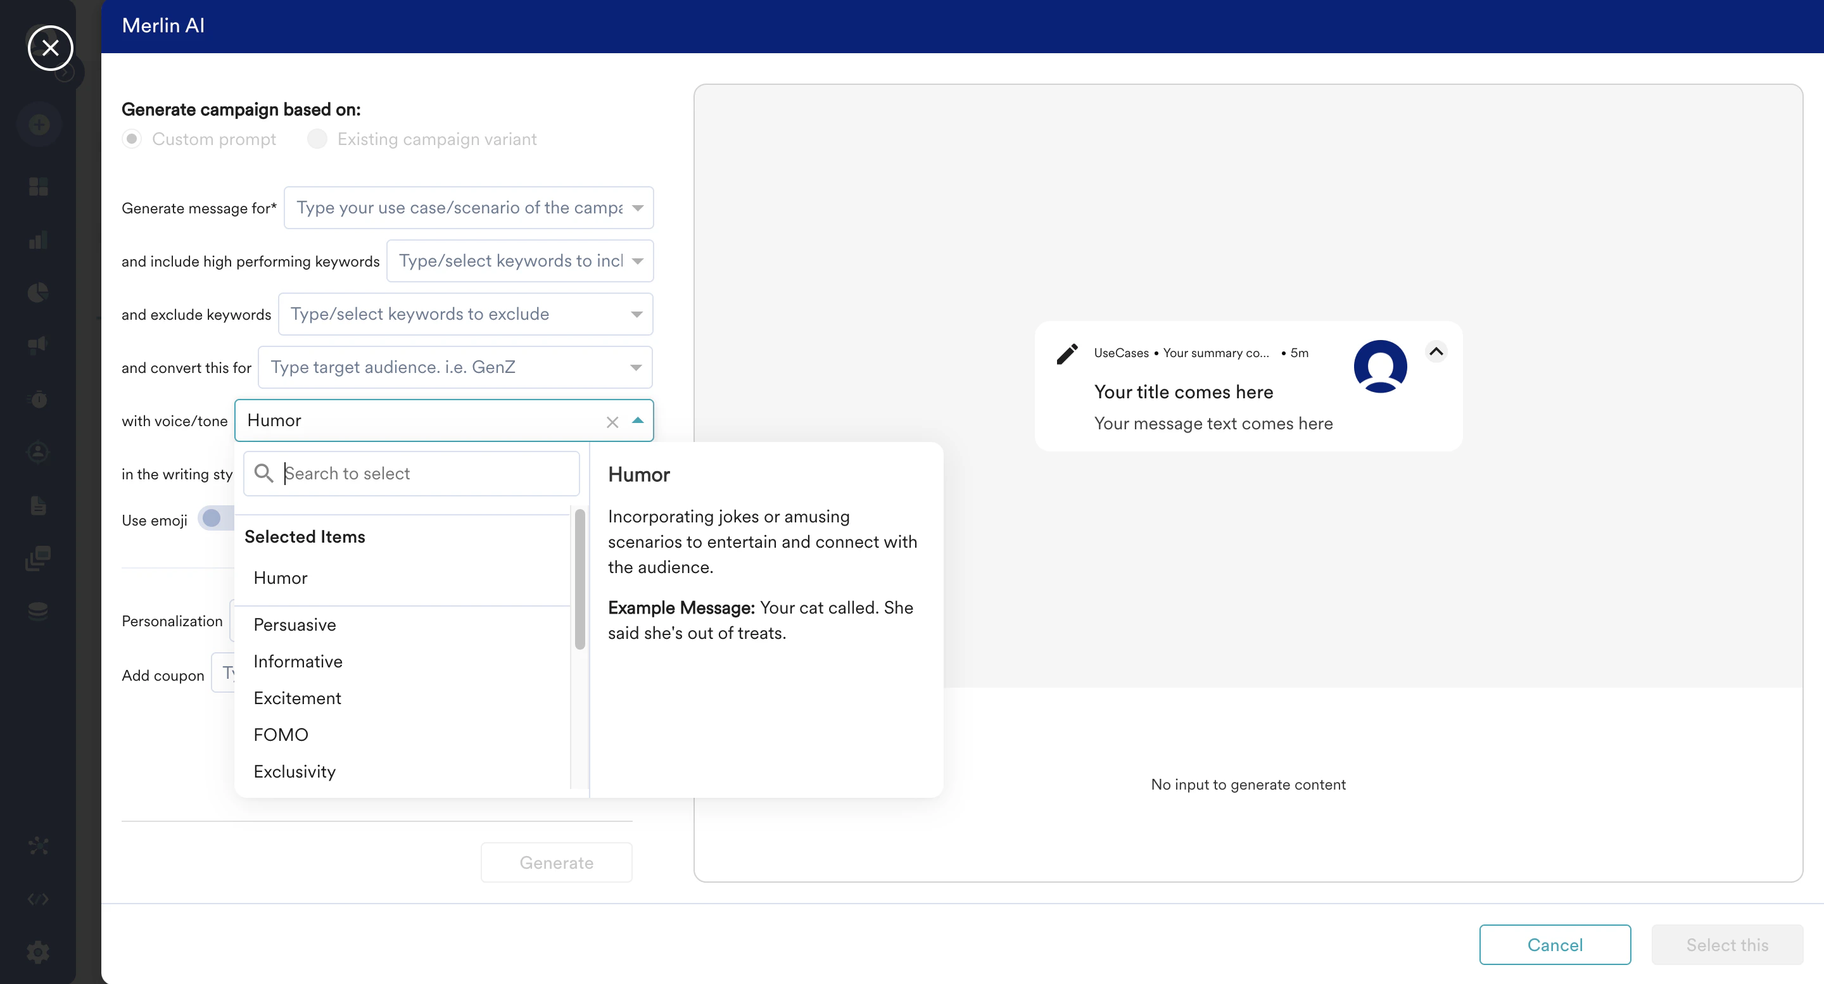Collapse the notification preview chevron
This screenshot has width=1824, height=984.
pos(1435,352)
